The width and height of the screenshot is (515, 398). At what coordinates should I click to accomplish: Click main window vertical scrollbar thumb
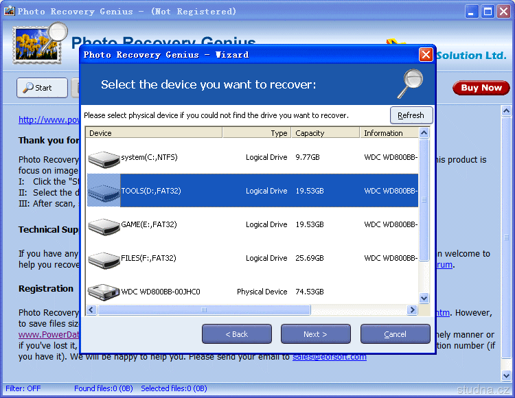[506, 237]
